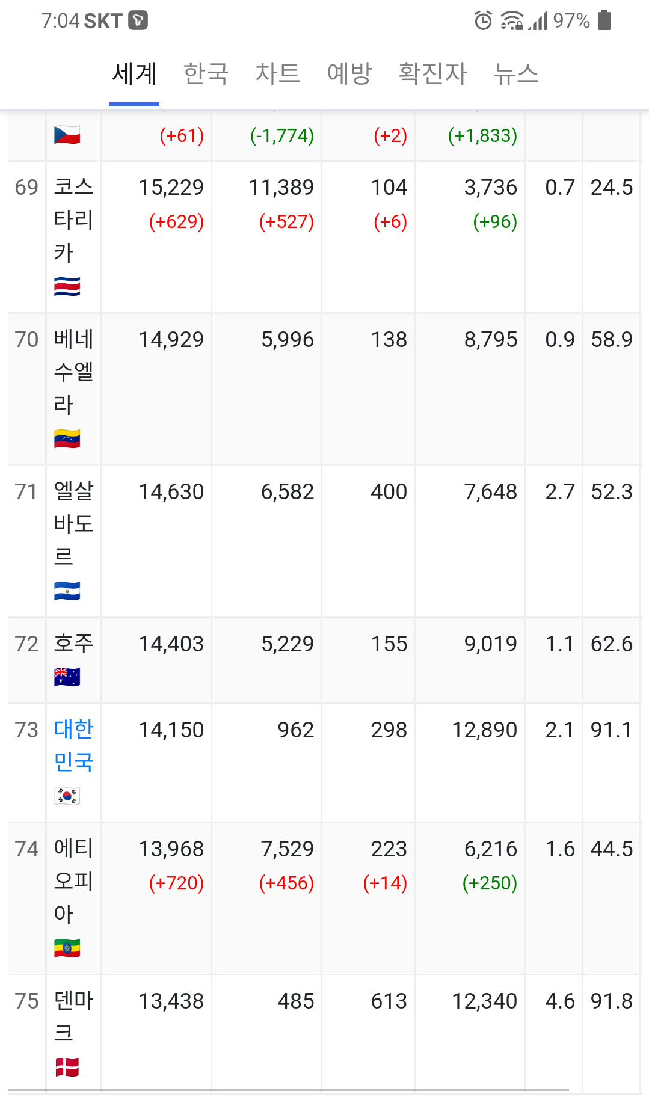Tap the battery status icon
649x1103 pixels.
coord(604,21)
